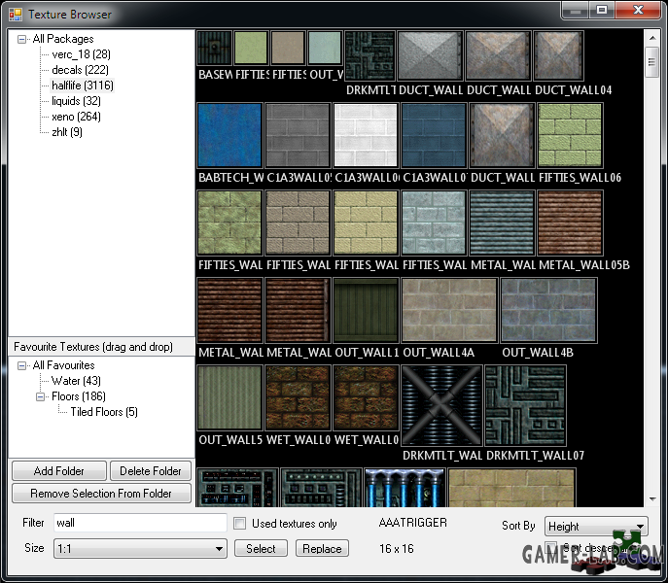Select the blue glowing pipes texture in bottom row

pyautogui.click(x=405, y=488)
